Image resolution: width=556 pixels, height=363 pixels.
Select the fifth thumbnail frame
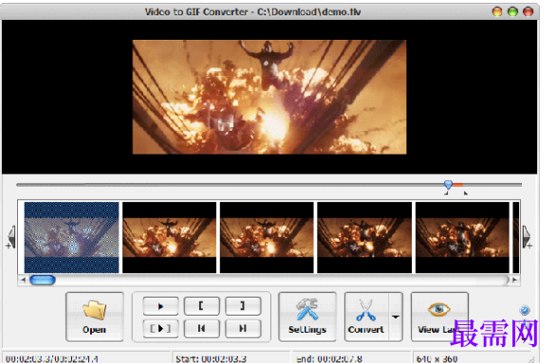(462, 237)
